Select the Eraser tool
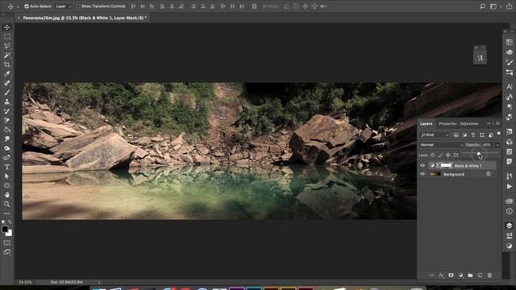 [x=7, y=120]
